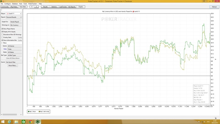The width and height of the screenshot is (220, 124).
Task: Click the More Filters... button
Action: [x=13, y=65]
